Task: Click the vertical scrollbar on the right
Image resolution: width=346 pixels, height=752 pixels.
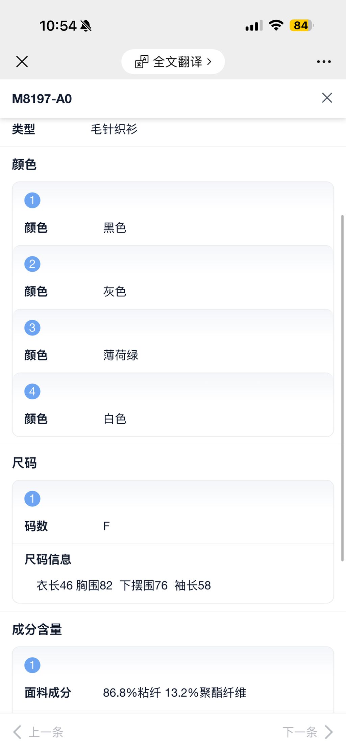Action: tap(342, 388)
